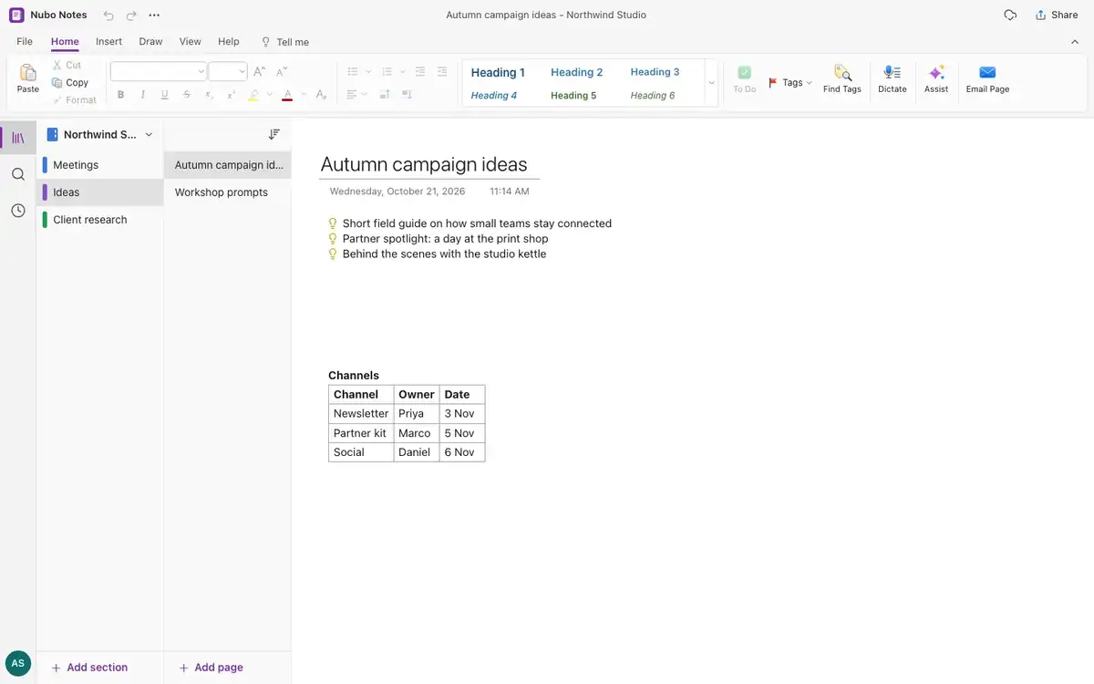The width and height of the screenshot is (1094, 684).
Task: Click the Tell me search box
Action: 285,42
